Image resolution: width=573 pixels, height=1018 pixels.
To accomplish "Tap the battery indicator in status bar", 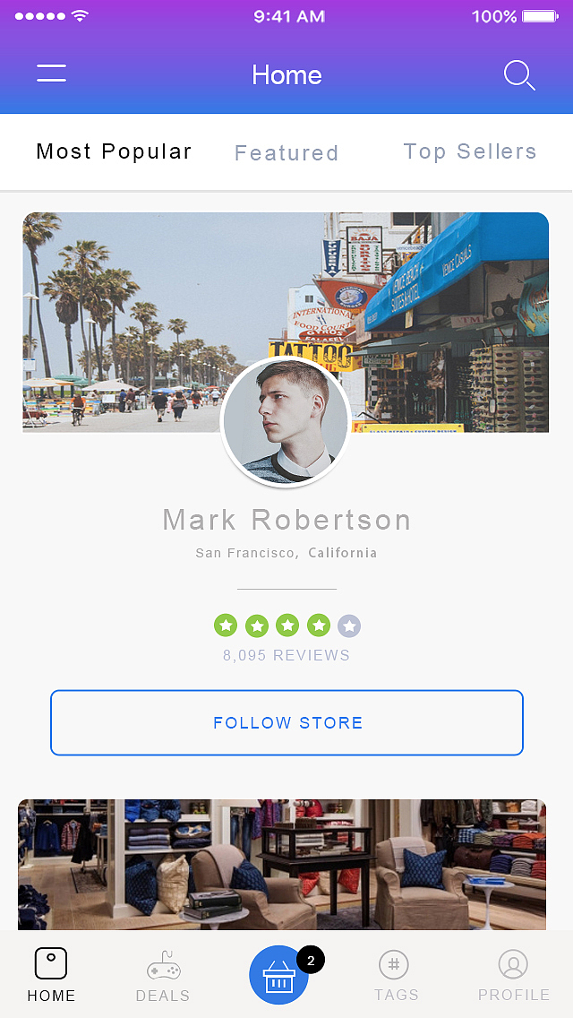I will (540, 16).
